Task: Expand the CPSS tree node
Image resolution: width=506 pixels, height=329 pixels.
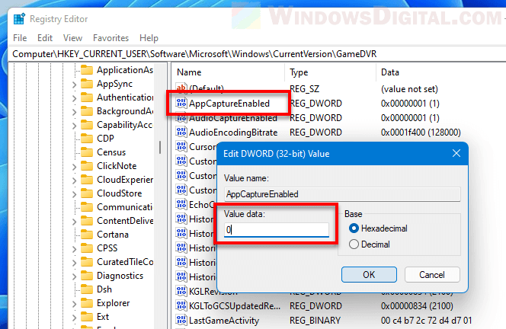Action: coord(74,249)
